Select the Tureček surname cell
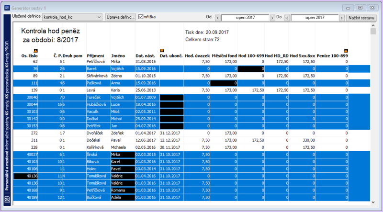383x212 pixels. tap(98, 98)
